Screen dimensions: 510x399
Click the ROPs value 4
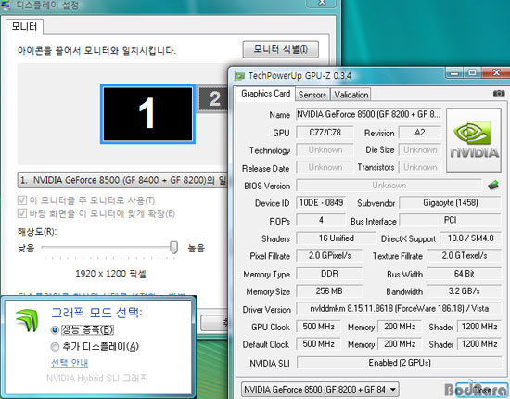(x=321, y=220)
